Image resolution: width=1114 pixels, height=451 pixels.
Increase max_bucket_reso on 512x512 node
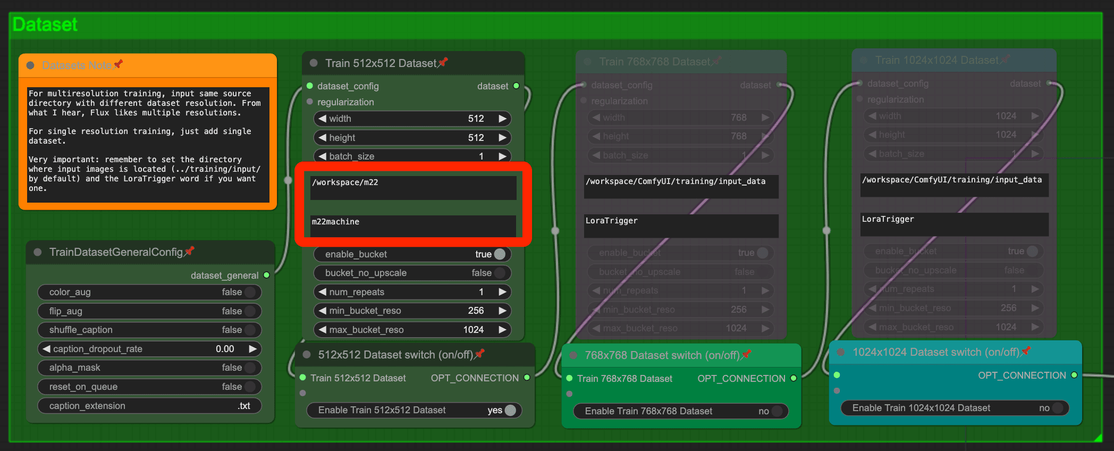(502, 330)
